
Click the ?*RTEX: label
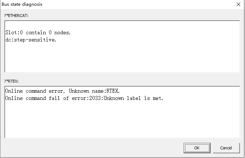click(12, 81)
